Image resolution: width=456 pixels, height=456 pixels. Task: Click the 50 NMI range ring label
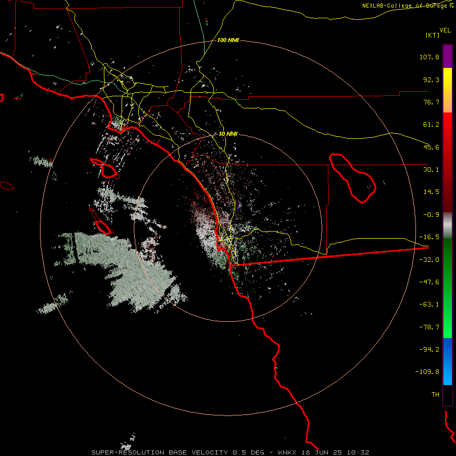pyautogui.click(x=228, y=134)
